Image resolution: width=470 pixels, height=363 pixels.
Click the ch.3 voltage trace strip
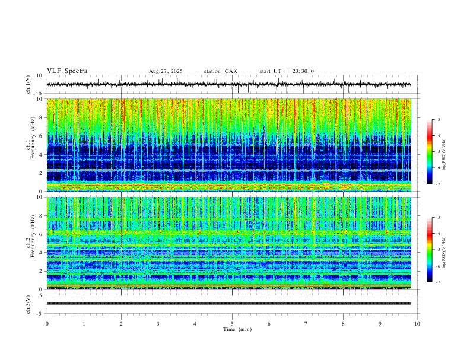coord(229,304)
